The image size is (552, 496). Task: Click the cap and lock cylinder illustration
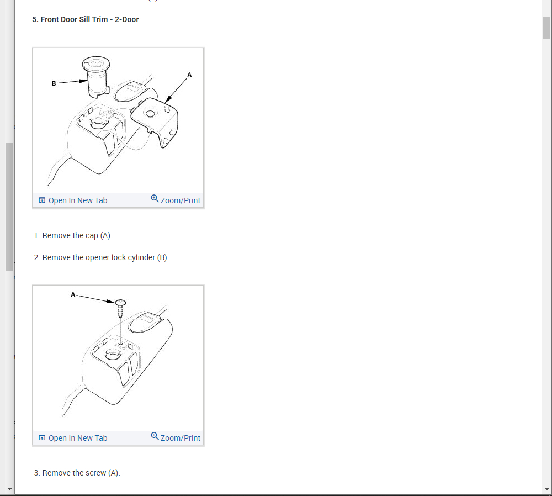pyautogui.click(x=118, y=120)
